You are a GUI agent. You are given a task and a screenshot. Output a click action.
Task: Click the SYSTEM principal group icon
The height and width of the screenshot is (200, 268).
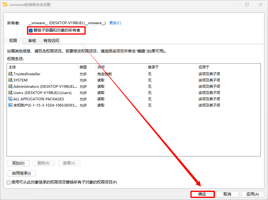(x=10, y=80)
